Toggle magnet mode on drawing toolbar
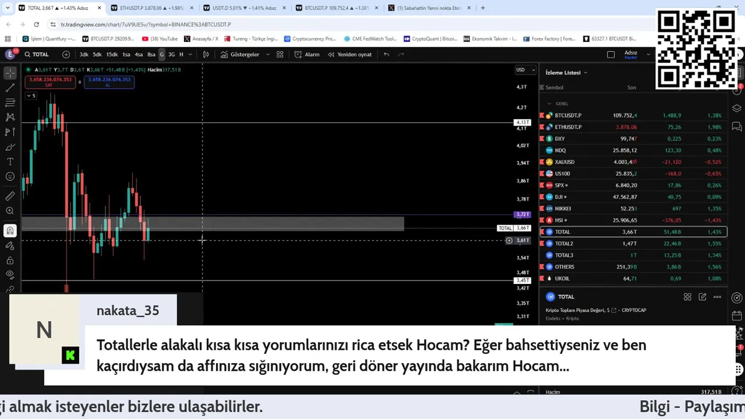 (x=10, y=231)
